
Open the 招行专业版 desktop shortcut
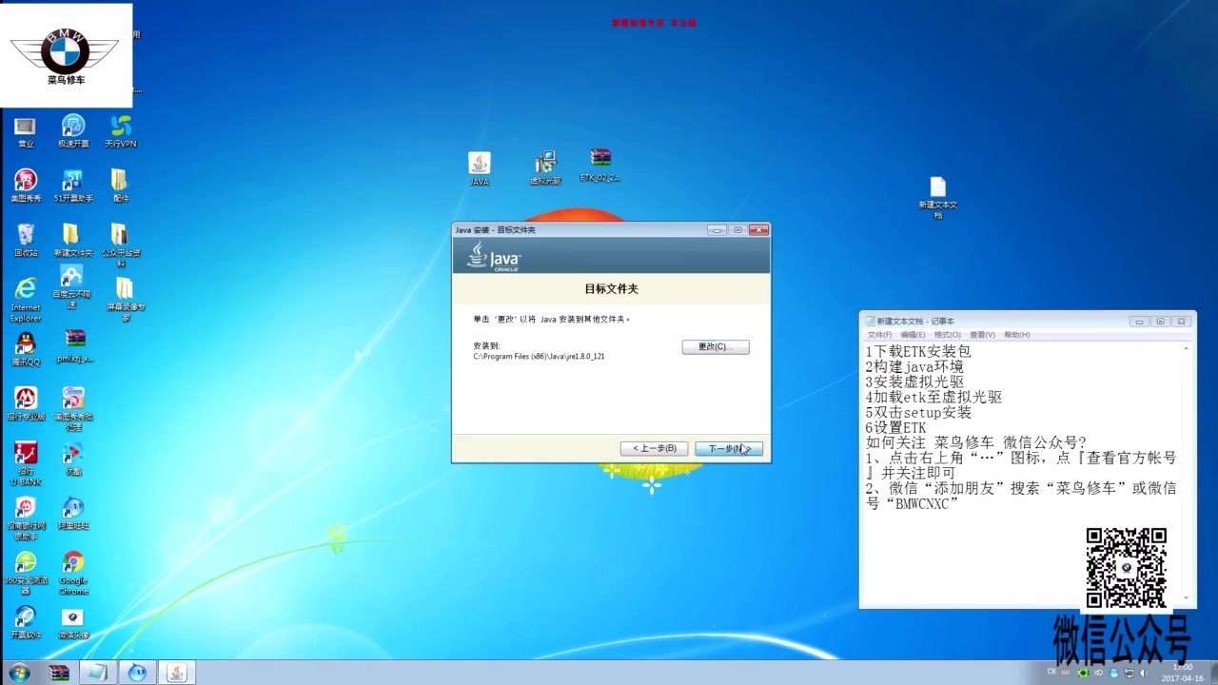pyautogui.click(x=26, y=403)
